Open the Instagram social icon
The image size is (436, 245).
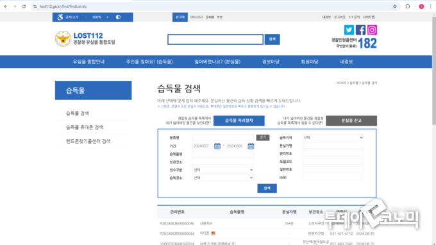[x=372, y=30]
